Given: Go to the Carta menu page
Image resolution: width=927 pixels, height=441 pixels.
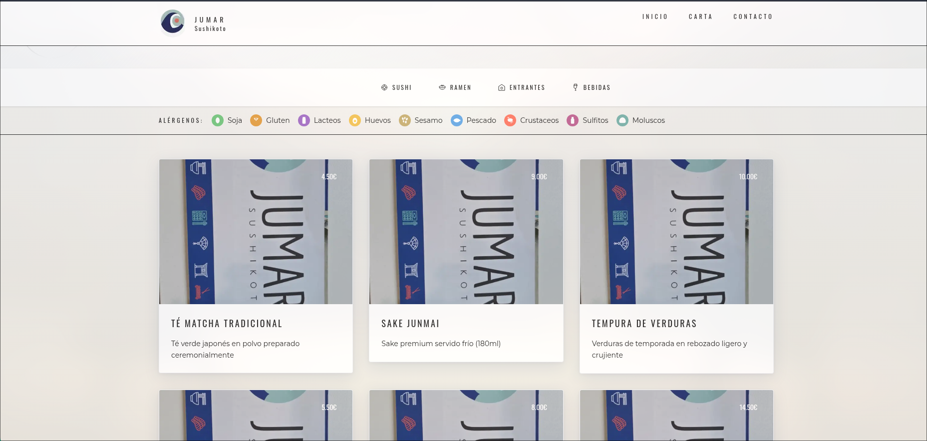Looking at the screenshot, I should 700,16.
